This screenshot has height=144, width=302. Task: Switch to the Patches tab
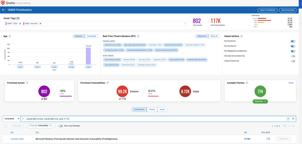[152, 109]
